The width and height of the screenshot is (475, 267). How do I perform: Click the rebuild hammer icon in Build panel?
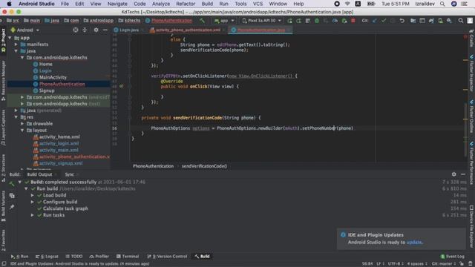(x=12, y=183)
